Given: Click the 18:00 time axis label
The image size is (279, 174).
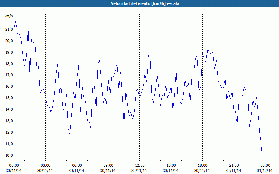Looking at the screenshot, I should pyautogui.click(x=202, y=166).
